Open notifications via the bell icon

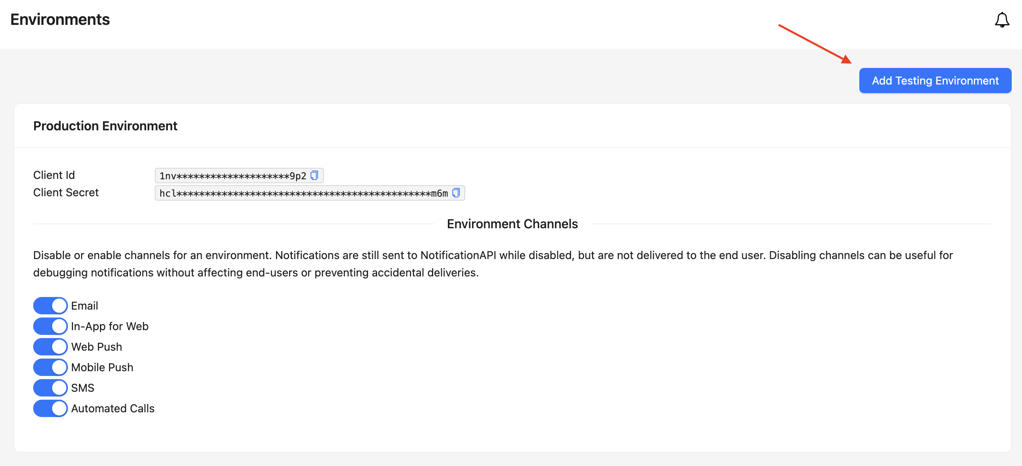point(1002,20)
